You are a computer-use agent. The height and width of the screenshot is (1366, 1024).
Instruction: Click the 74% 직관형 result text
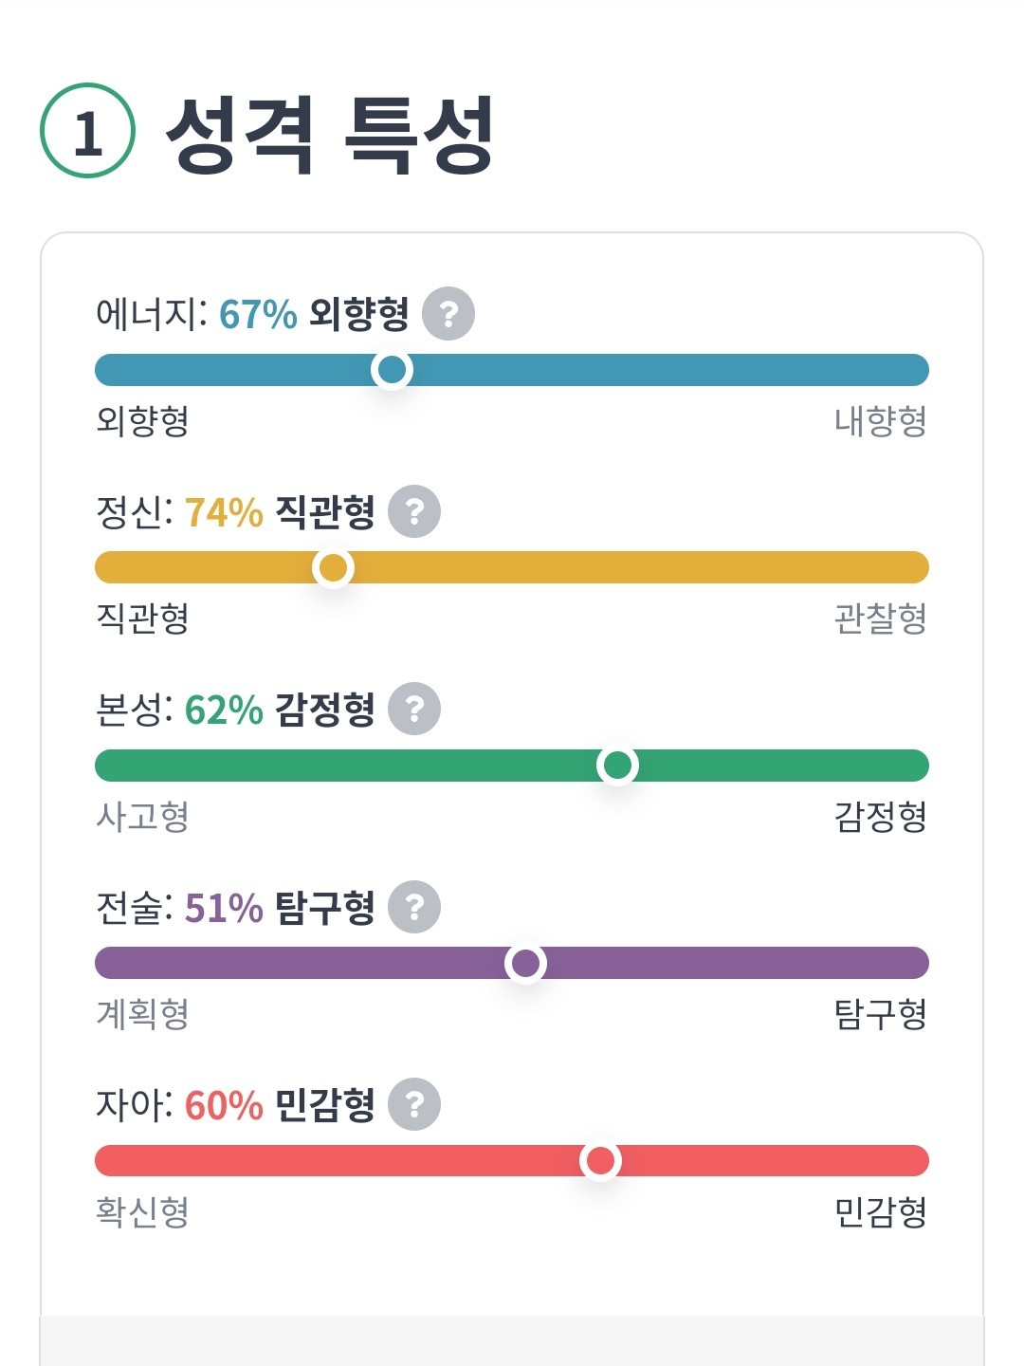280,512
